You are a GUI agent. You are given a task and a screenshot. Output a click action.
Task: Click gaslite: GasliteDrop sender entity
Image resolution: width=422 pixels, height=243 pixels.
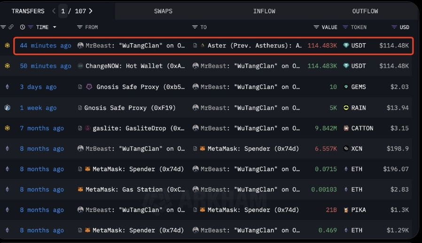[x=139, y=128]
